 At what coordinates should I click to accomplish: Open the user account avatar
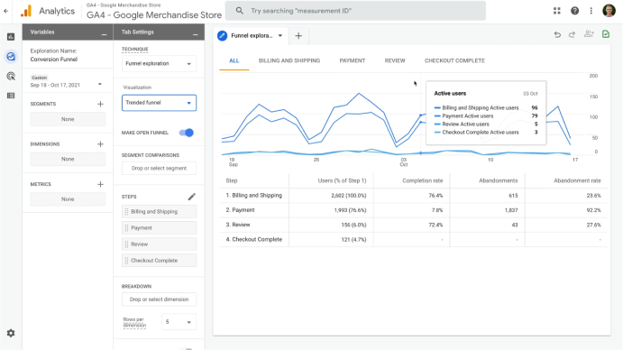(609, 11)
